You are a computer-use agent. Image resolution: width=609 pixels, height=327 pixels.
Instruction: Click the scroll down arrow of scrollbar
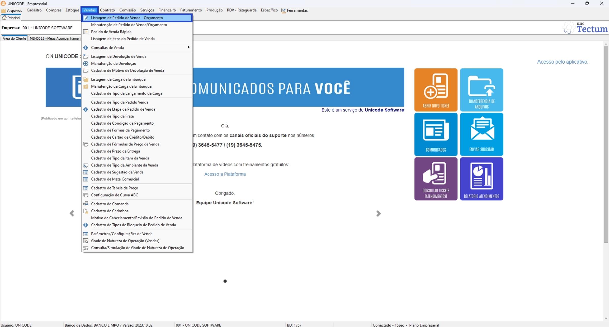[606, 318]
